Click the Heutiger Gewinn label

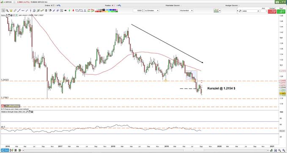232,5
